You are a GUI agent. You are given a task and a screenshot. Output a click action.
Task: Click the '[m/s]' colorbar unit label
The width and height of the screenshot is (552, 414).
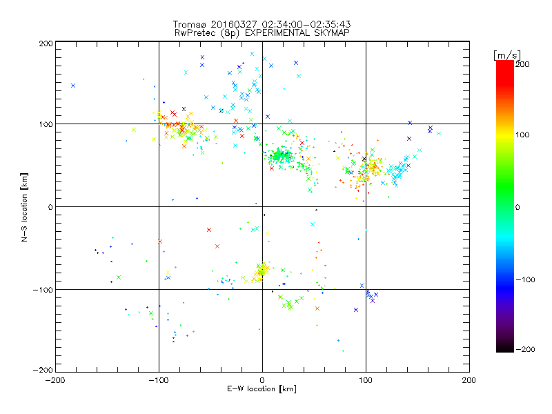click(507, 55)
